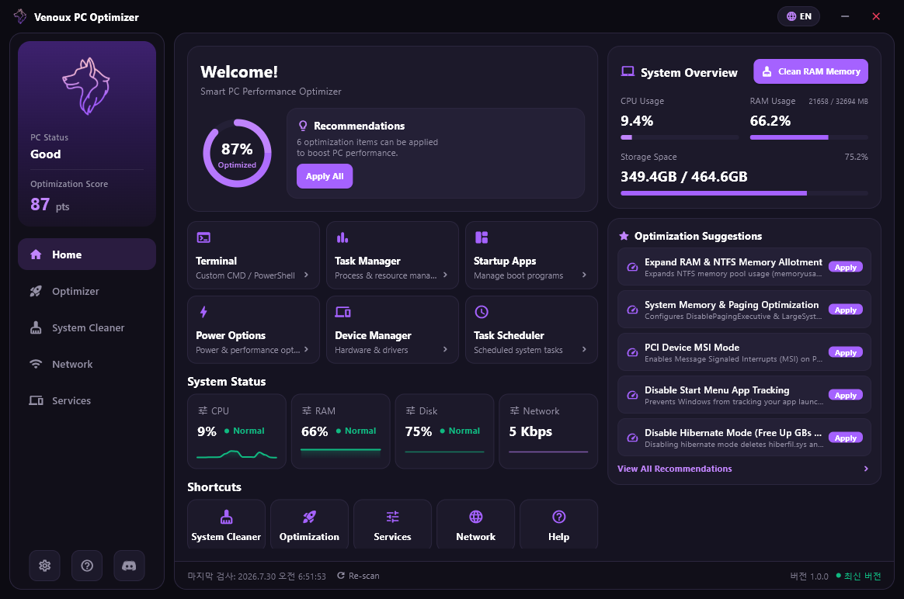Screen dimensions: 904x599
Task: Click the Network shortcut globe icon
Action: coord(475,517)
